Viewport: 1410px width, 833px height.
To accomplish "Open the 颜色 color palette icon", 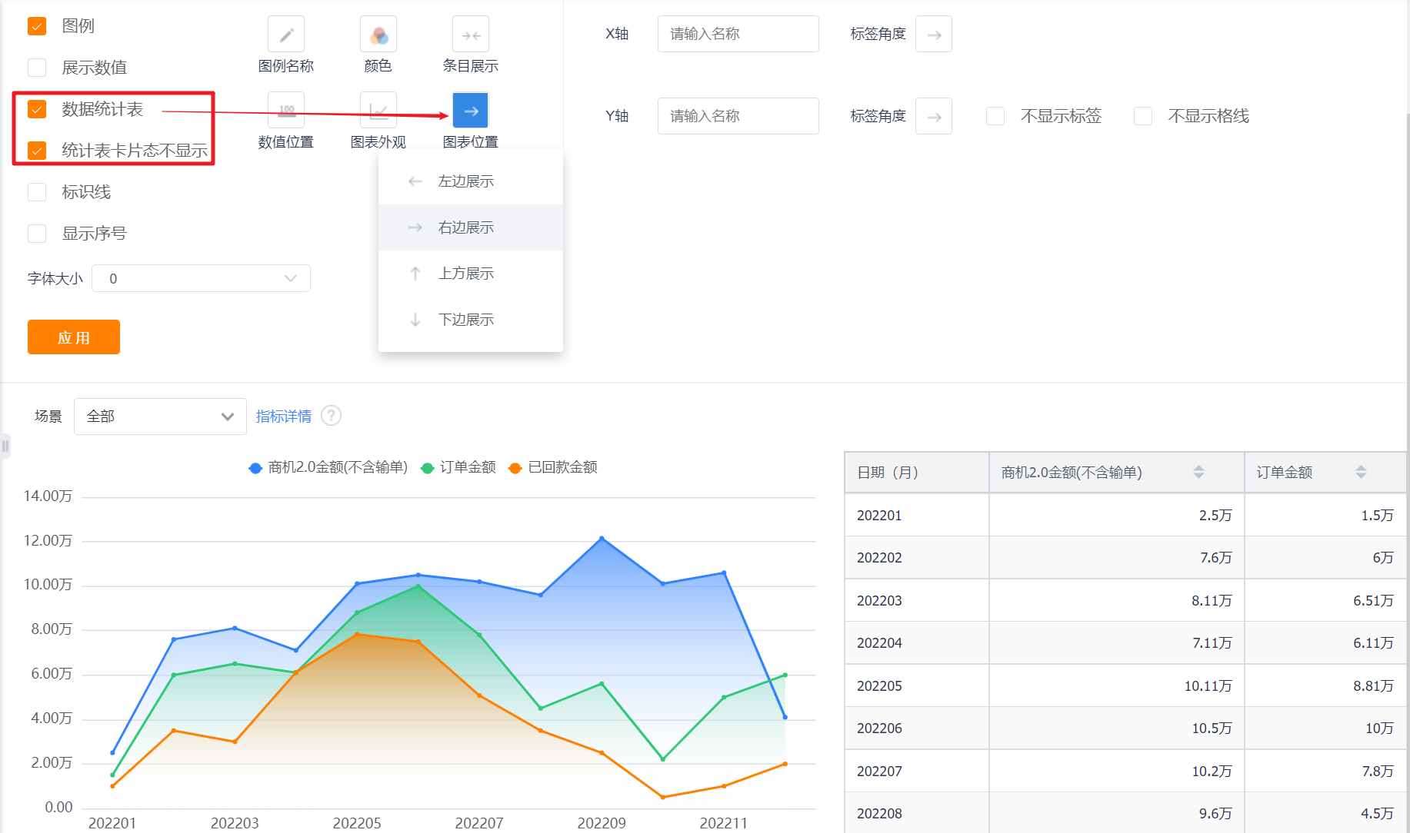I will coord(378,35).
